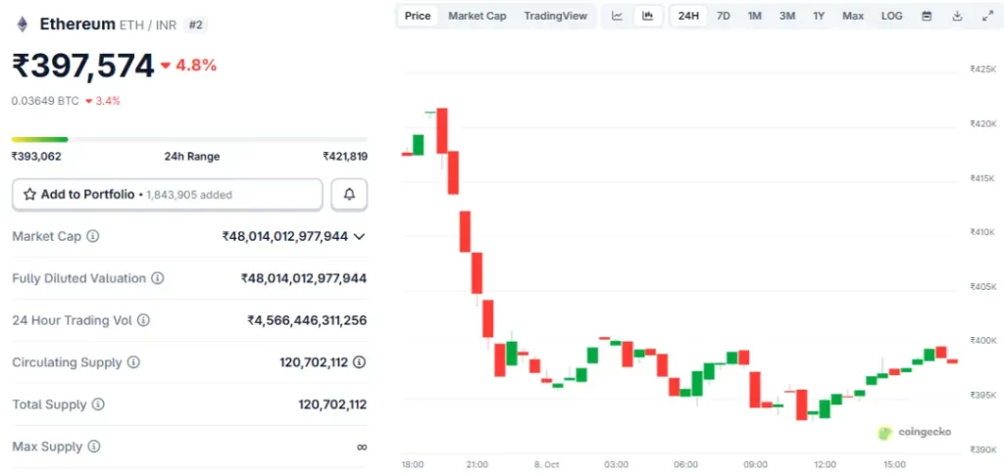Switch to line chart view
The image size is (1004, 475).
[617, 16]
